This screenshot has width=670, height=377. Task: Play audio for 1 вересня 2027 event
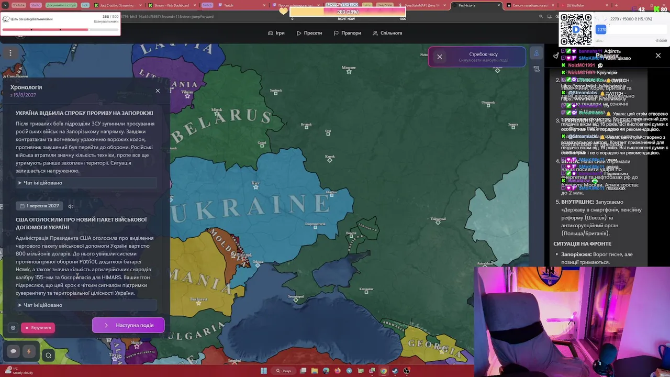(71, 206)
